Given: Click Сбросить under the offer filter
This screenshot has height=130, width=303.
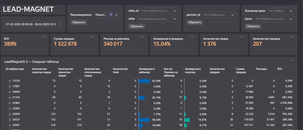Looking at the screenshot, I should click(x=137, y=26).
